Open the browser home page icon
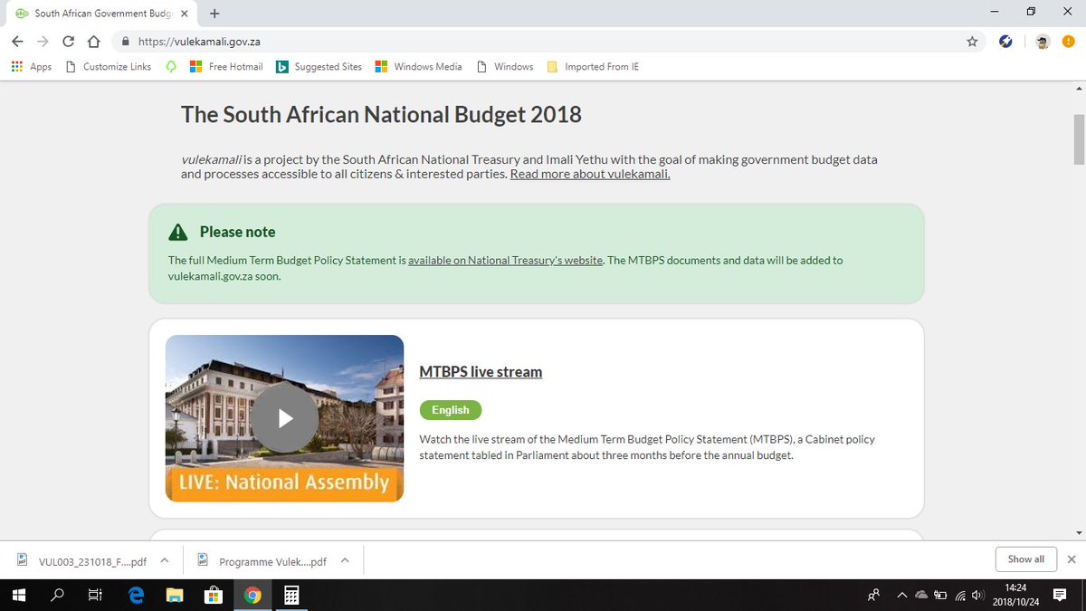Screen dimensions: 1086x611 pos(92,41)
